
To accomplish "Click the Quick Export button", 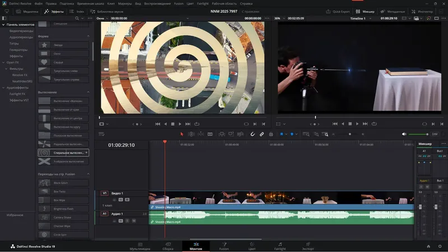I will (x=338, y=11).
